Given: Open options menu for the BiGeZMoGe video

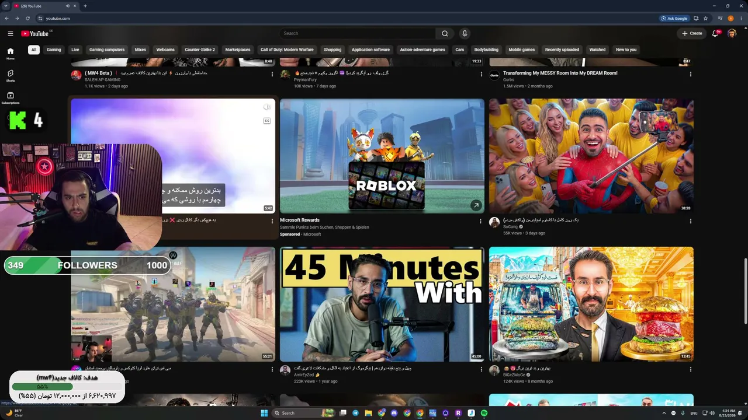Looking at the screenshot, I should [x=690, y=369].
